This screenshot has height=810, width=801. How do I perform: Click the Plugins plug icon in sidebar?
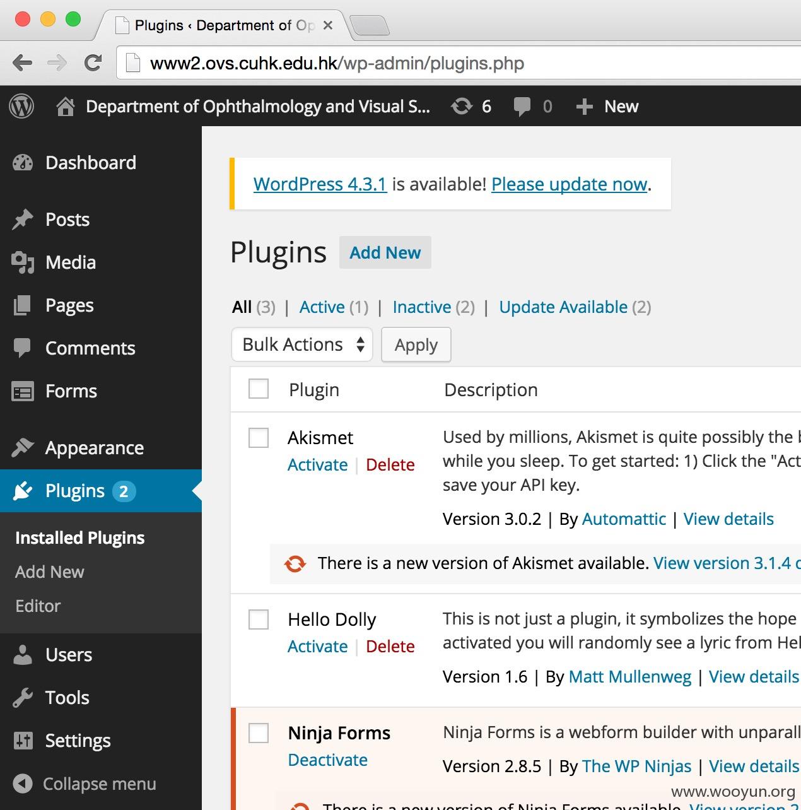pos(23,491)
